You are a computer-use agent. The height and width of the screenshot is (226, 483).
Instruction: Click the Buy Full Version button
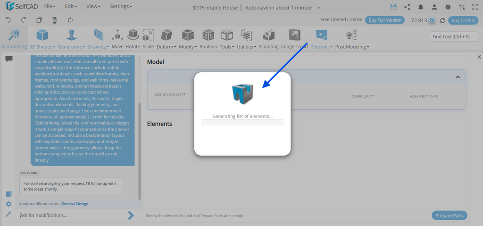coord(385,20)
